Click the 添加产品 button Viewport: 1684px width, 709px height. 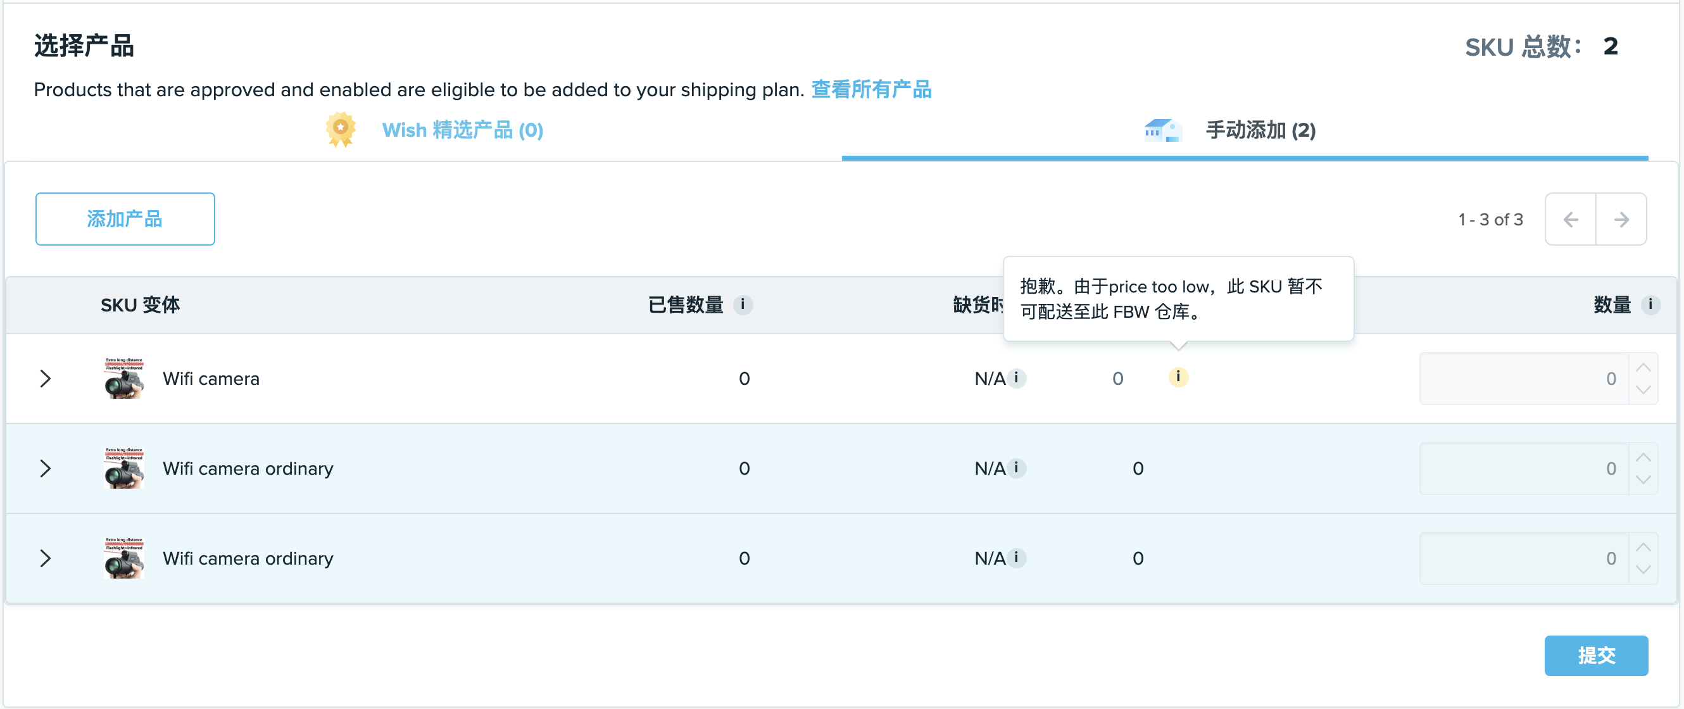[x=125, y=219]
